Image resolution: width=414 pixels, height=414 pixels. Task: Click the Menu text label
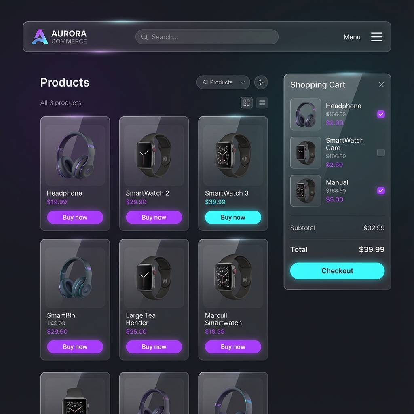pos(352,37)
